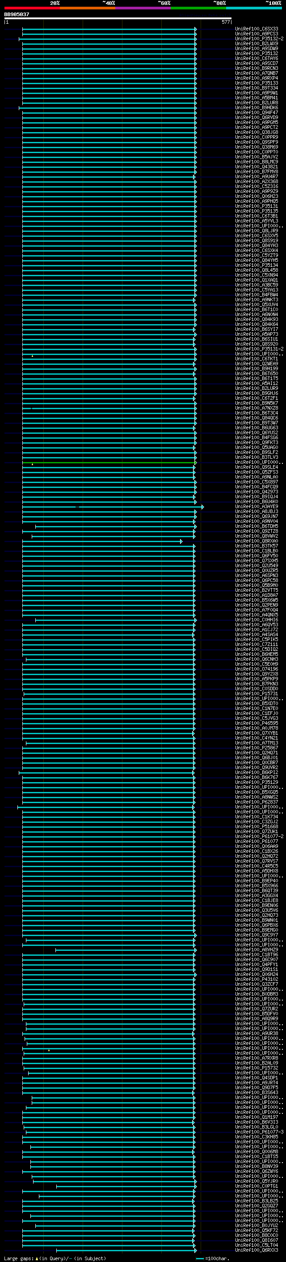The height and width of the screenshot is (1262, 286).
Task: Choose UniRef100_P35131 label
Action: pyautogui.click(x=257, y=206)
